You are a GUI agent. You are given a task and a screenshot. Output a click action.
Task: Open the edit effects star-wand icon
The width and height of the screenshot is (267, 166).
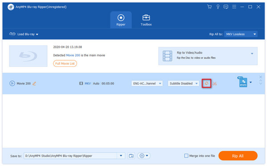pos(206,83)
